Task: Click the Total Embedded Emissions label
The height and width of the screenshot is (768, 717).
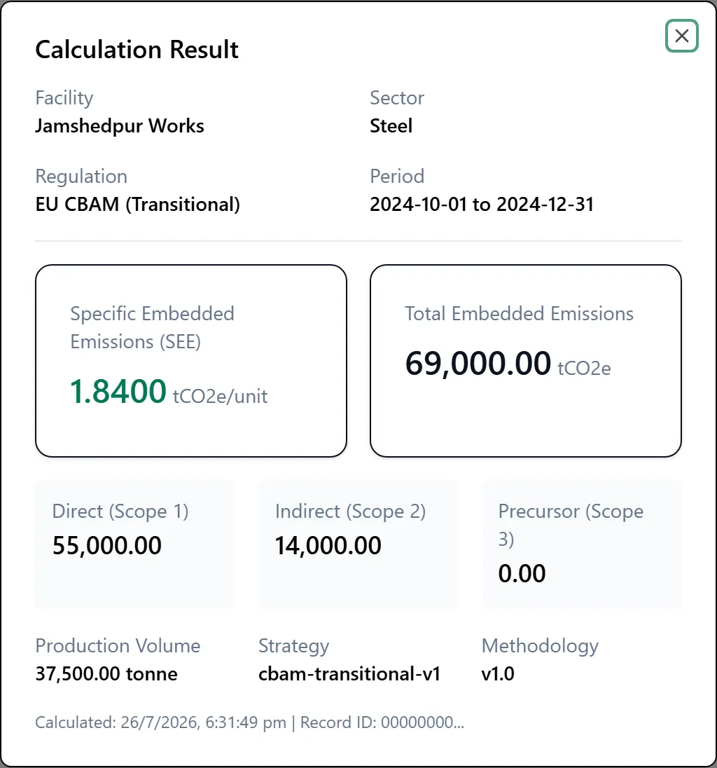Action: coord(520,313)
